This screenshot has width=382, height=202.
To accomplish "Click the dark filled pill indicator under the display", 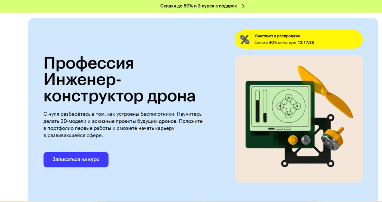I will pos(271,128).
